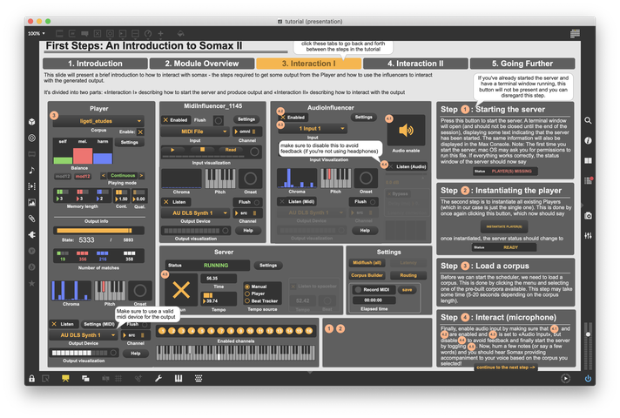
Task: Open the format paint bucket icon in top toolbar
Action: pos(181,34)
